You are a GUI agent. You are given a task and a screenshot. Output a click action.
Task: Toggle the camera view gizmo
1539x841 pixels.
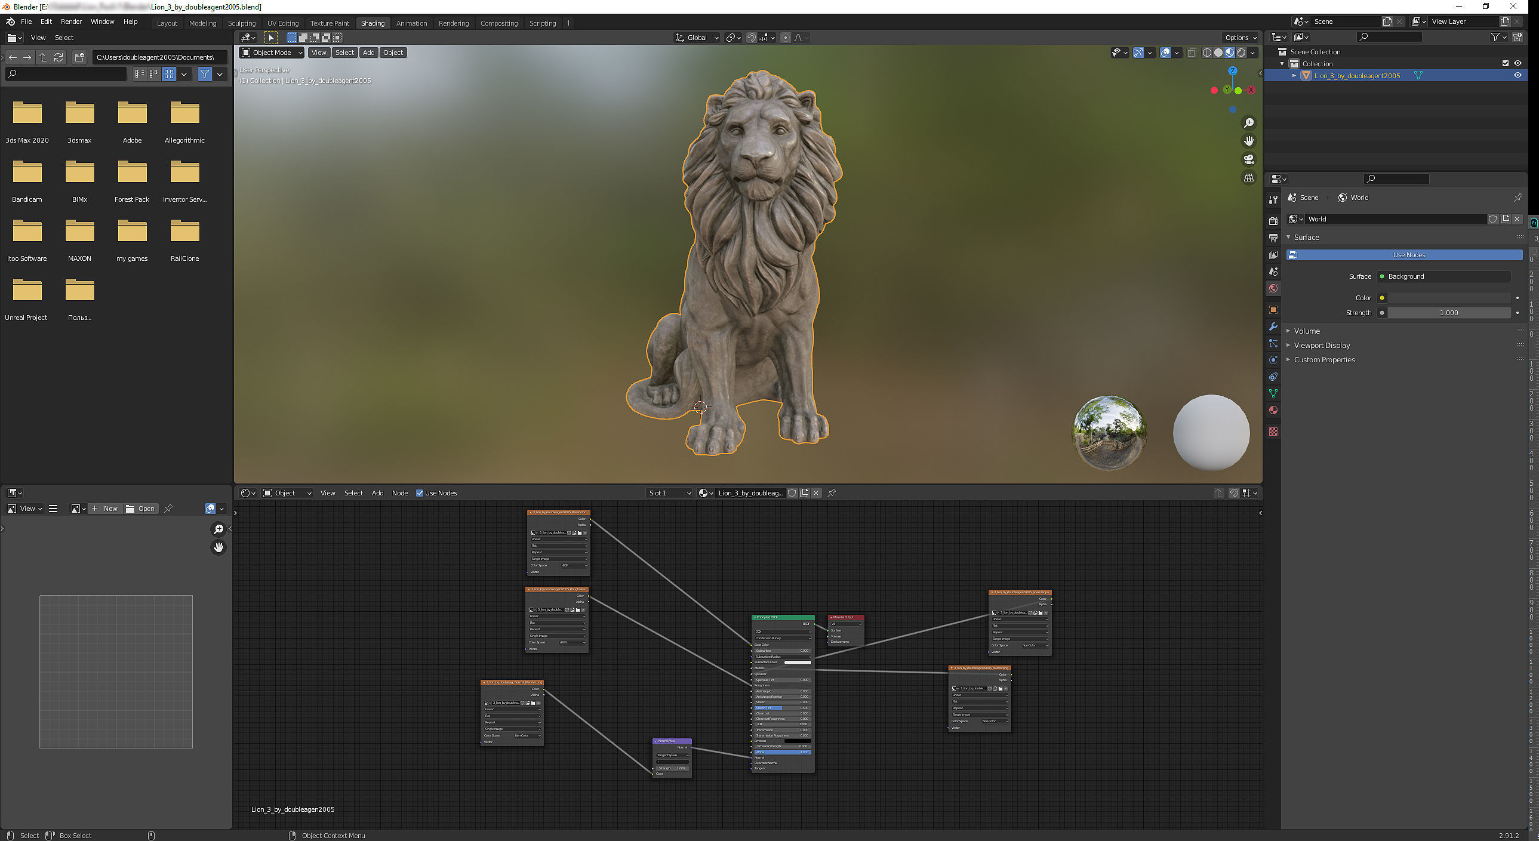(1249, 159)
